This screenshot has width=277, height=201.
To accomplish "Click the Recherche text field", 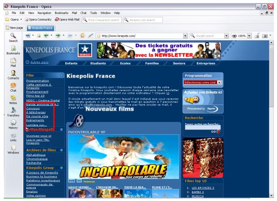I will [x=203, y=127].
